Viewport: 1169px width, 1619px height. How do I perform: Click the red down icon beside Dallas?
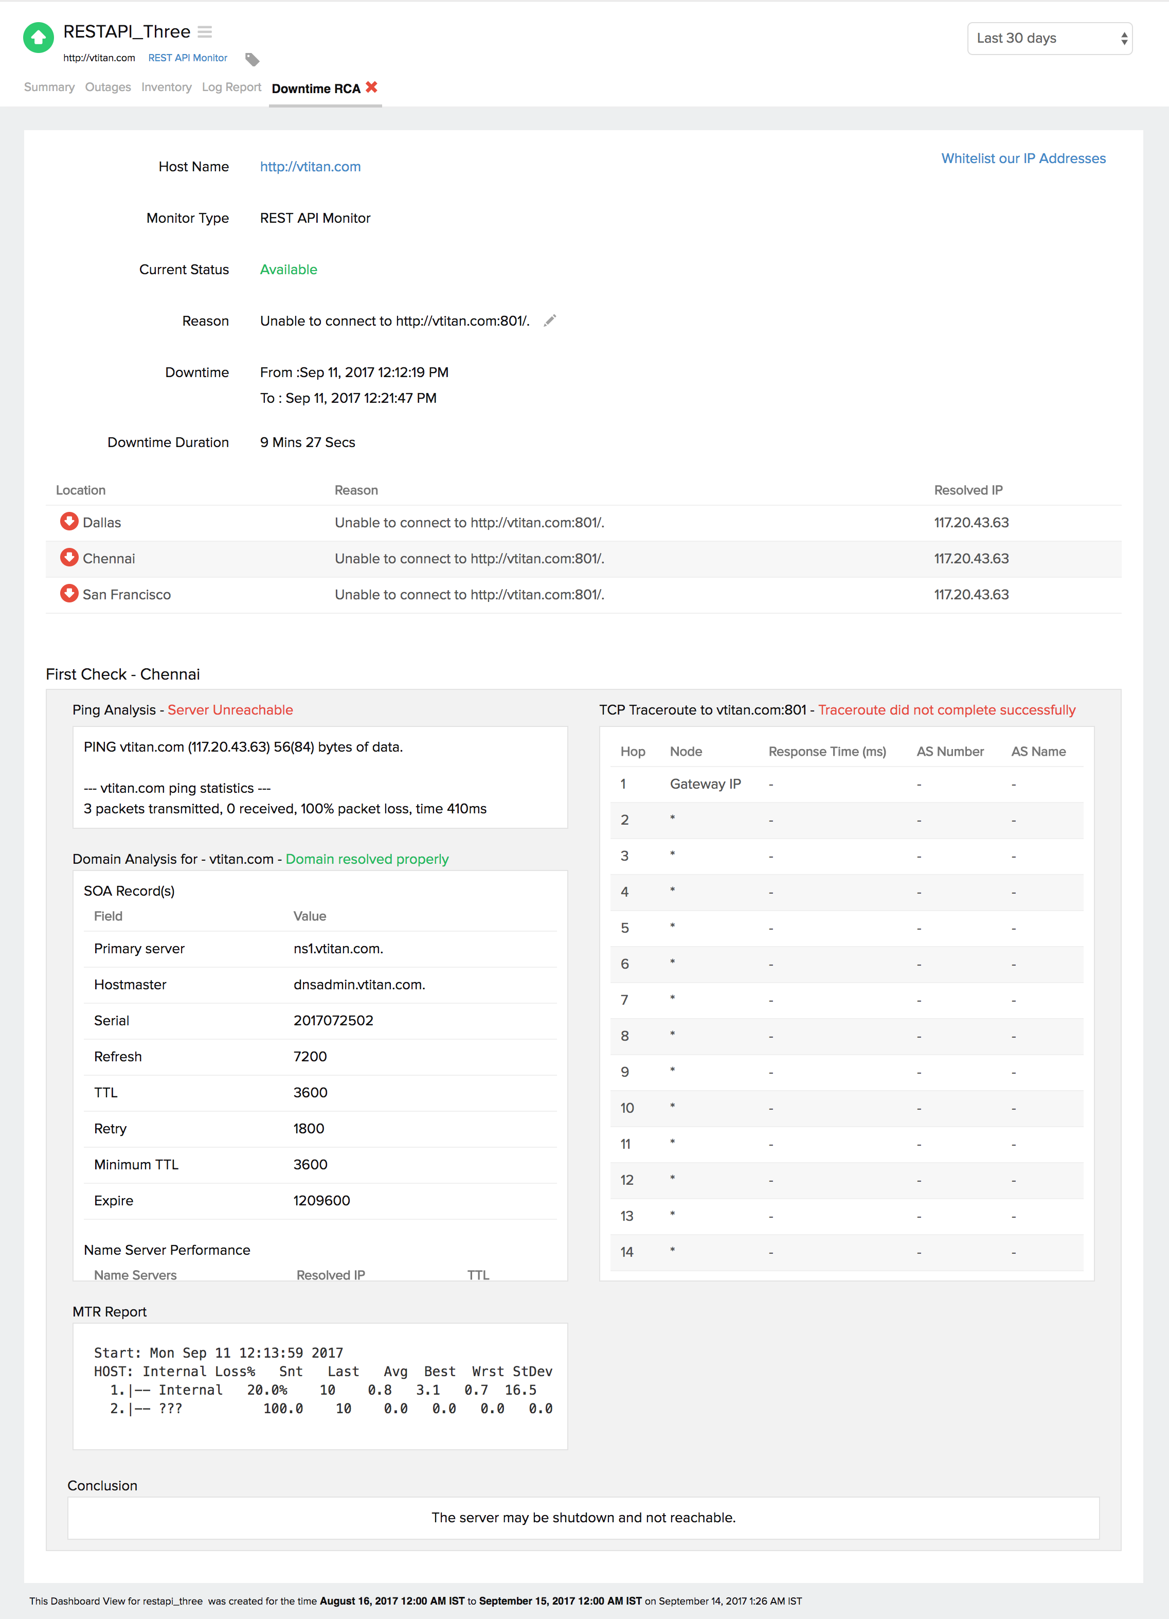point(69,522)
